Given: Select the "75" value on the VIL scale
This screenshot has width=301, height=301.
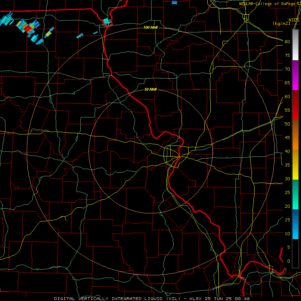Looking at the screenshot, I should [x=287, y=55].
